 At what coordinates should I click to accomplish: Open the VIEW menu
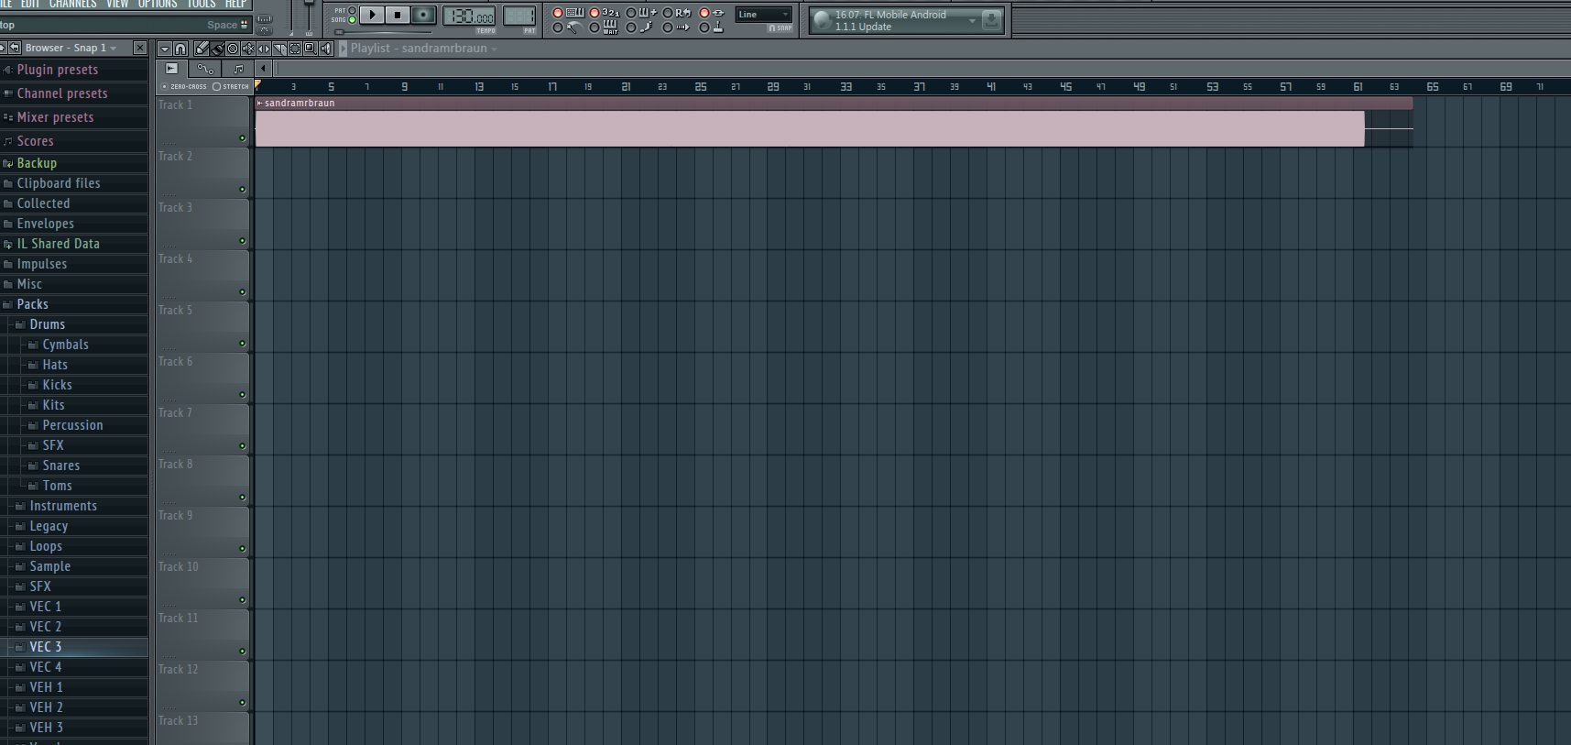[117, 4]
